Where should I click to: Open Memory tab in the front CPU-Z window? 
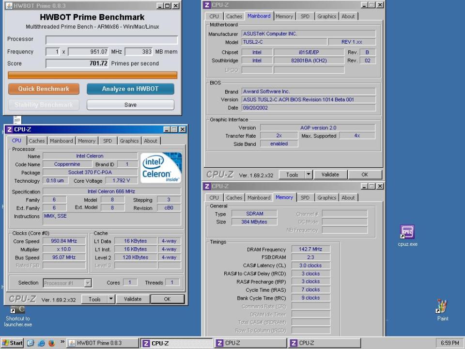(87, 141)
